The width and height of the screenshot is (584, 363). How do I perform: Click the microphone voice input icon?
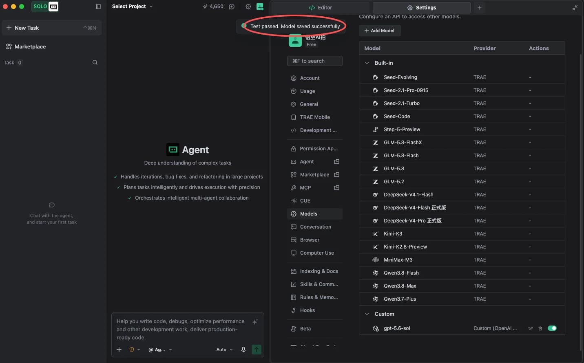point(243,350)
